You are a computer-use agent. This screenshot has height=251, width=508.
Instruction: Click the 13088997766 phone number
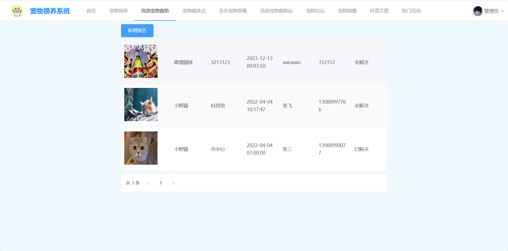click(x=332, y=106)
